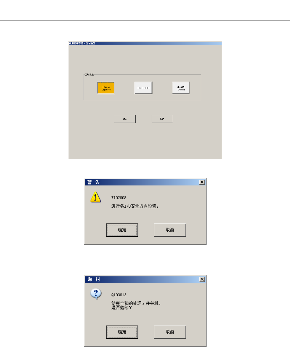290x347 pixels.
Task: Confirm with 确定 in the 区域设置 window
Action: coord(125,119)
